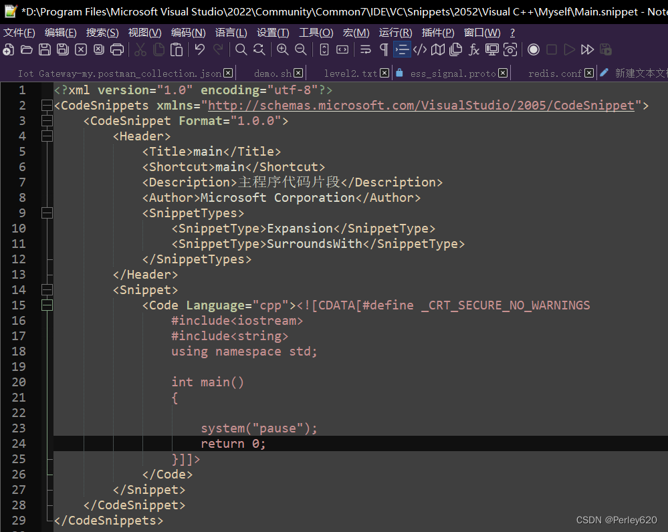Save all open files
668x532 pixels.
click(63, 50)
